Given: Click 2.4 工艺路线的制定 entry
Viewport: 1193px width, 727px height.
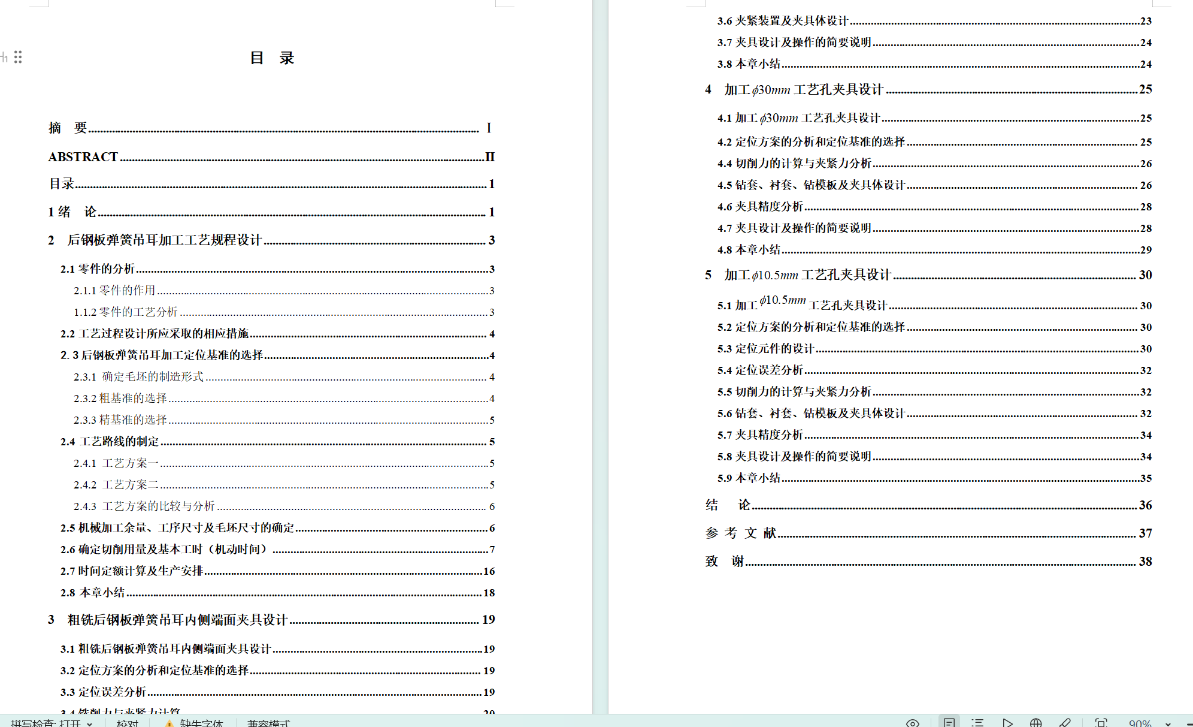Looking at the screenshot, I should [277, 441].
